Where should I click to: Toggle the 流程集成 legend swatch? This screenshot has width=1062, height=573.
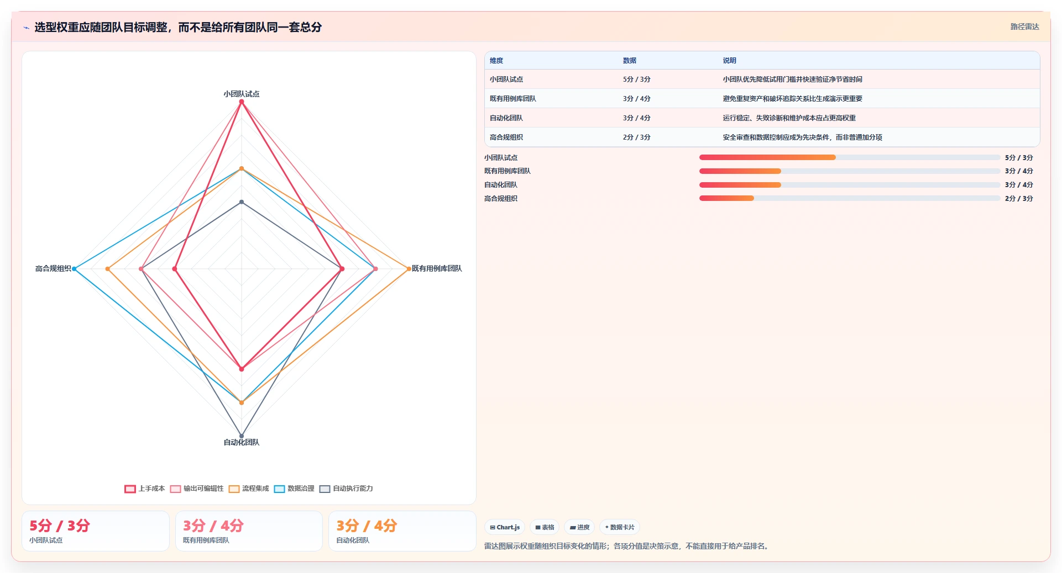[234, 489]
